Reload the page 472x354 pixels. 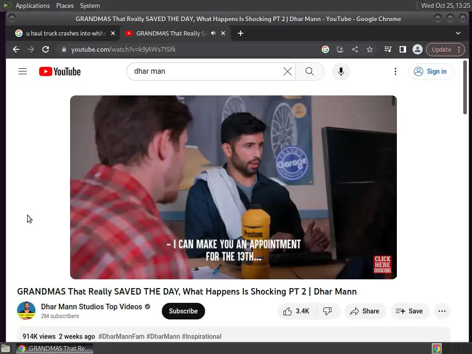tap(46, 49)
